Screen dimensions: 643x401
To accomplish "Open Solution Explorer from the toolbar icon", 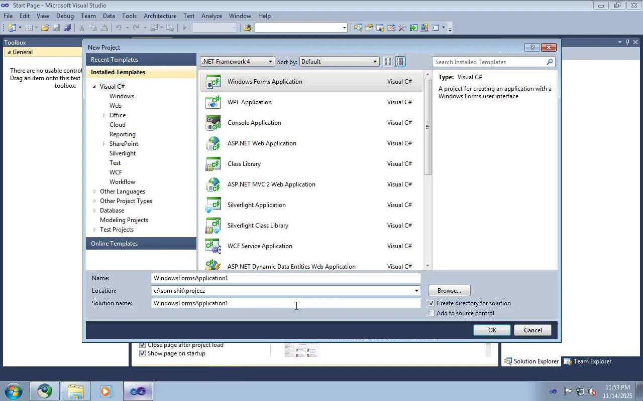I will pyautogui.click(x=358, y=28).
